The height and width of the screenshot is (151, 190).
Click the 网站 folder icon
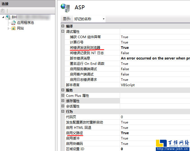coord(13,28)
